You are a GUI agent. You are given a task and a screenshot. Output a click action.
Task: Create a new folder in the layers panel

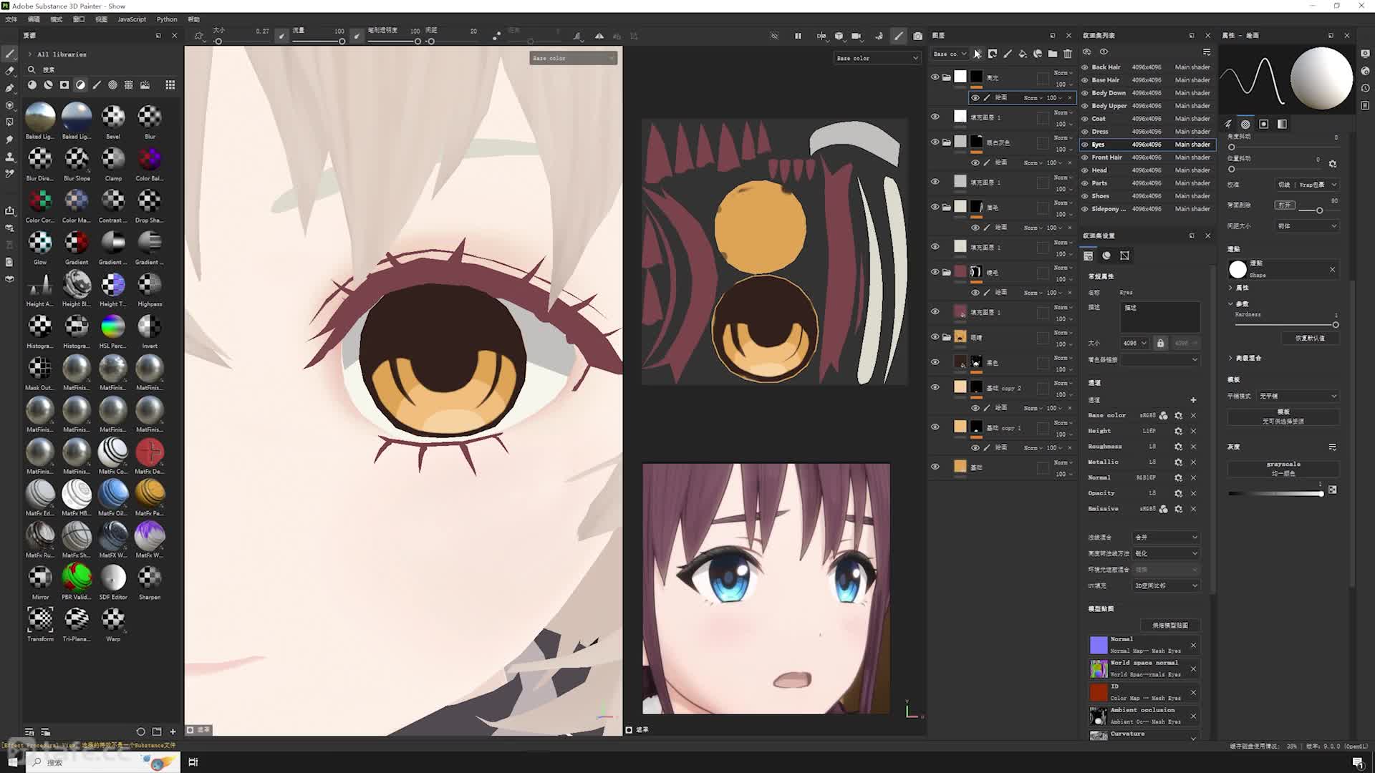pyautogui.click(x=1052, y=54)
